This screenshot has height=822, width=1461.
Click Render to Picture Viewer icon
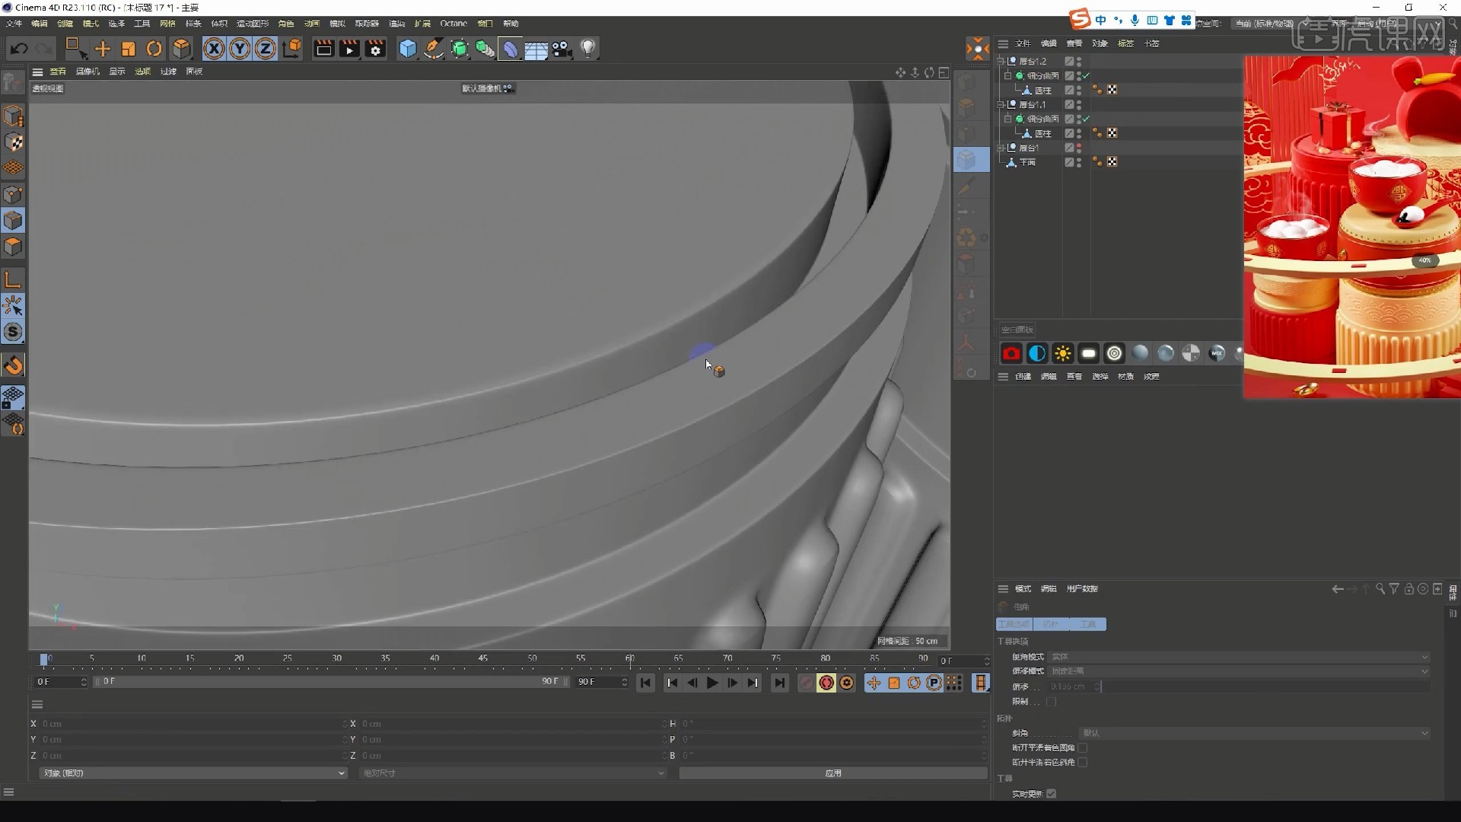[349, 49]
